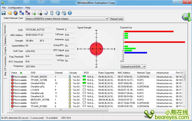Click the lock icon in TP-LINK_5A531E row

click(70, 77)
